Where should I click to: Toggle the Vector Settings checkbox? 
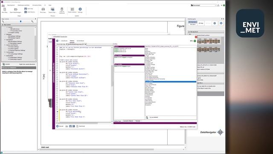click(9, 47)
